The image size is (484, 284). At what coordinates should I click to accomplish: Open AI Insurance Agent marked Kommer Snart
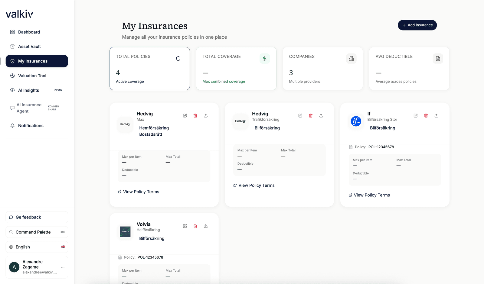(x=29, y=108)
